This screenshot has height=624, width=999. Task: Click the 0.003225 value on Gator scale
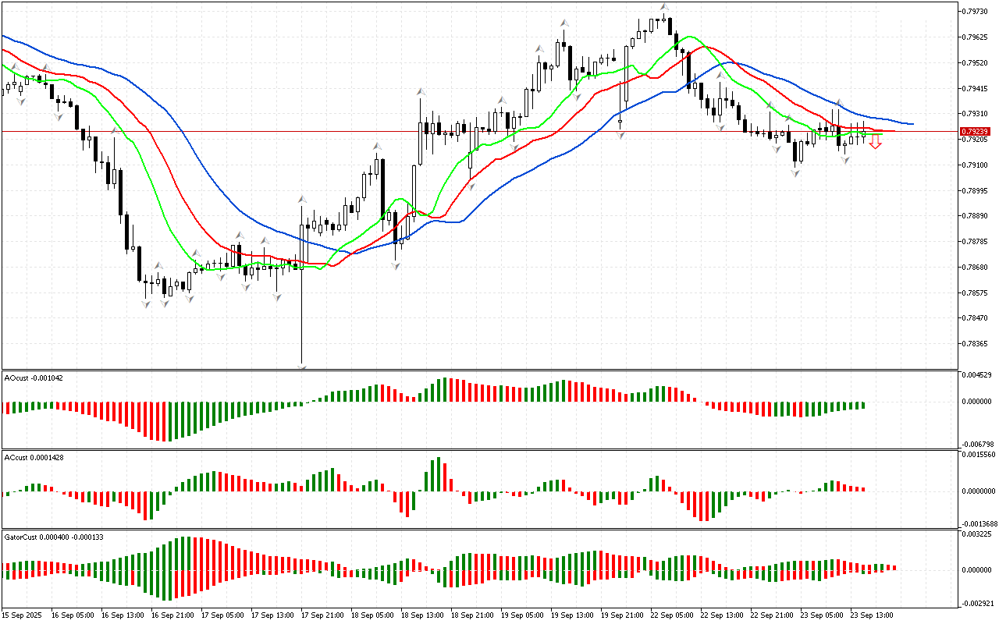979,534
